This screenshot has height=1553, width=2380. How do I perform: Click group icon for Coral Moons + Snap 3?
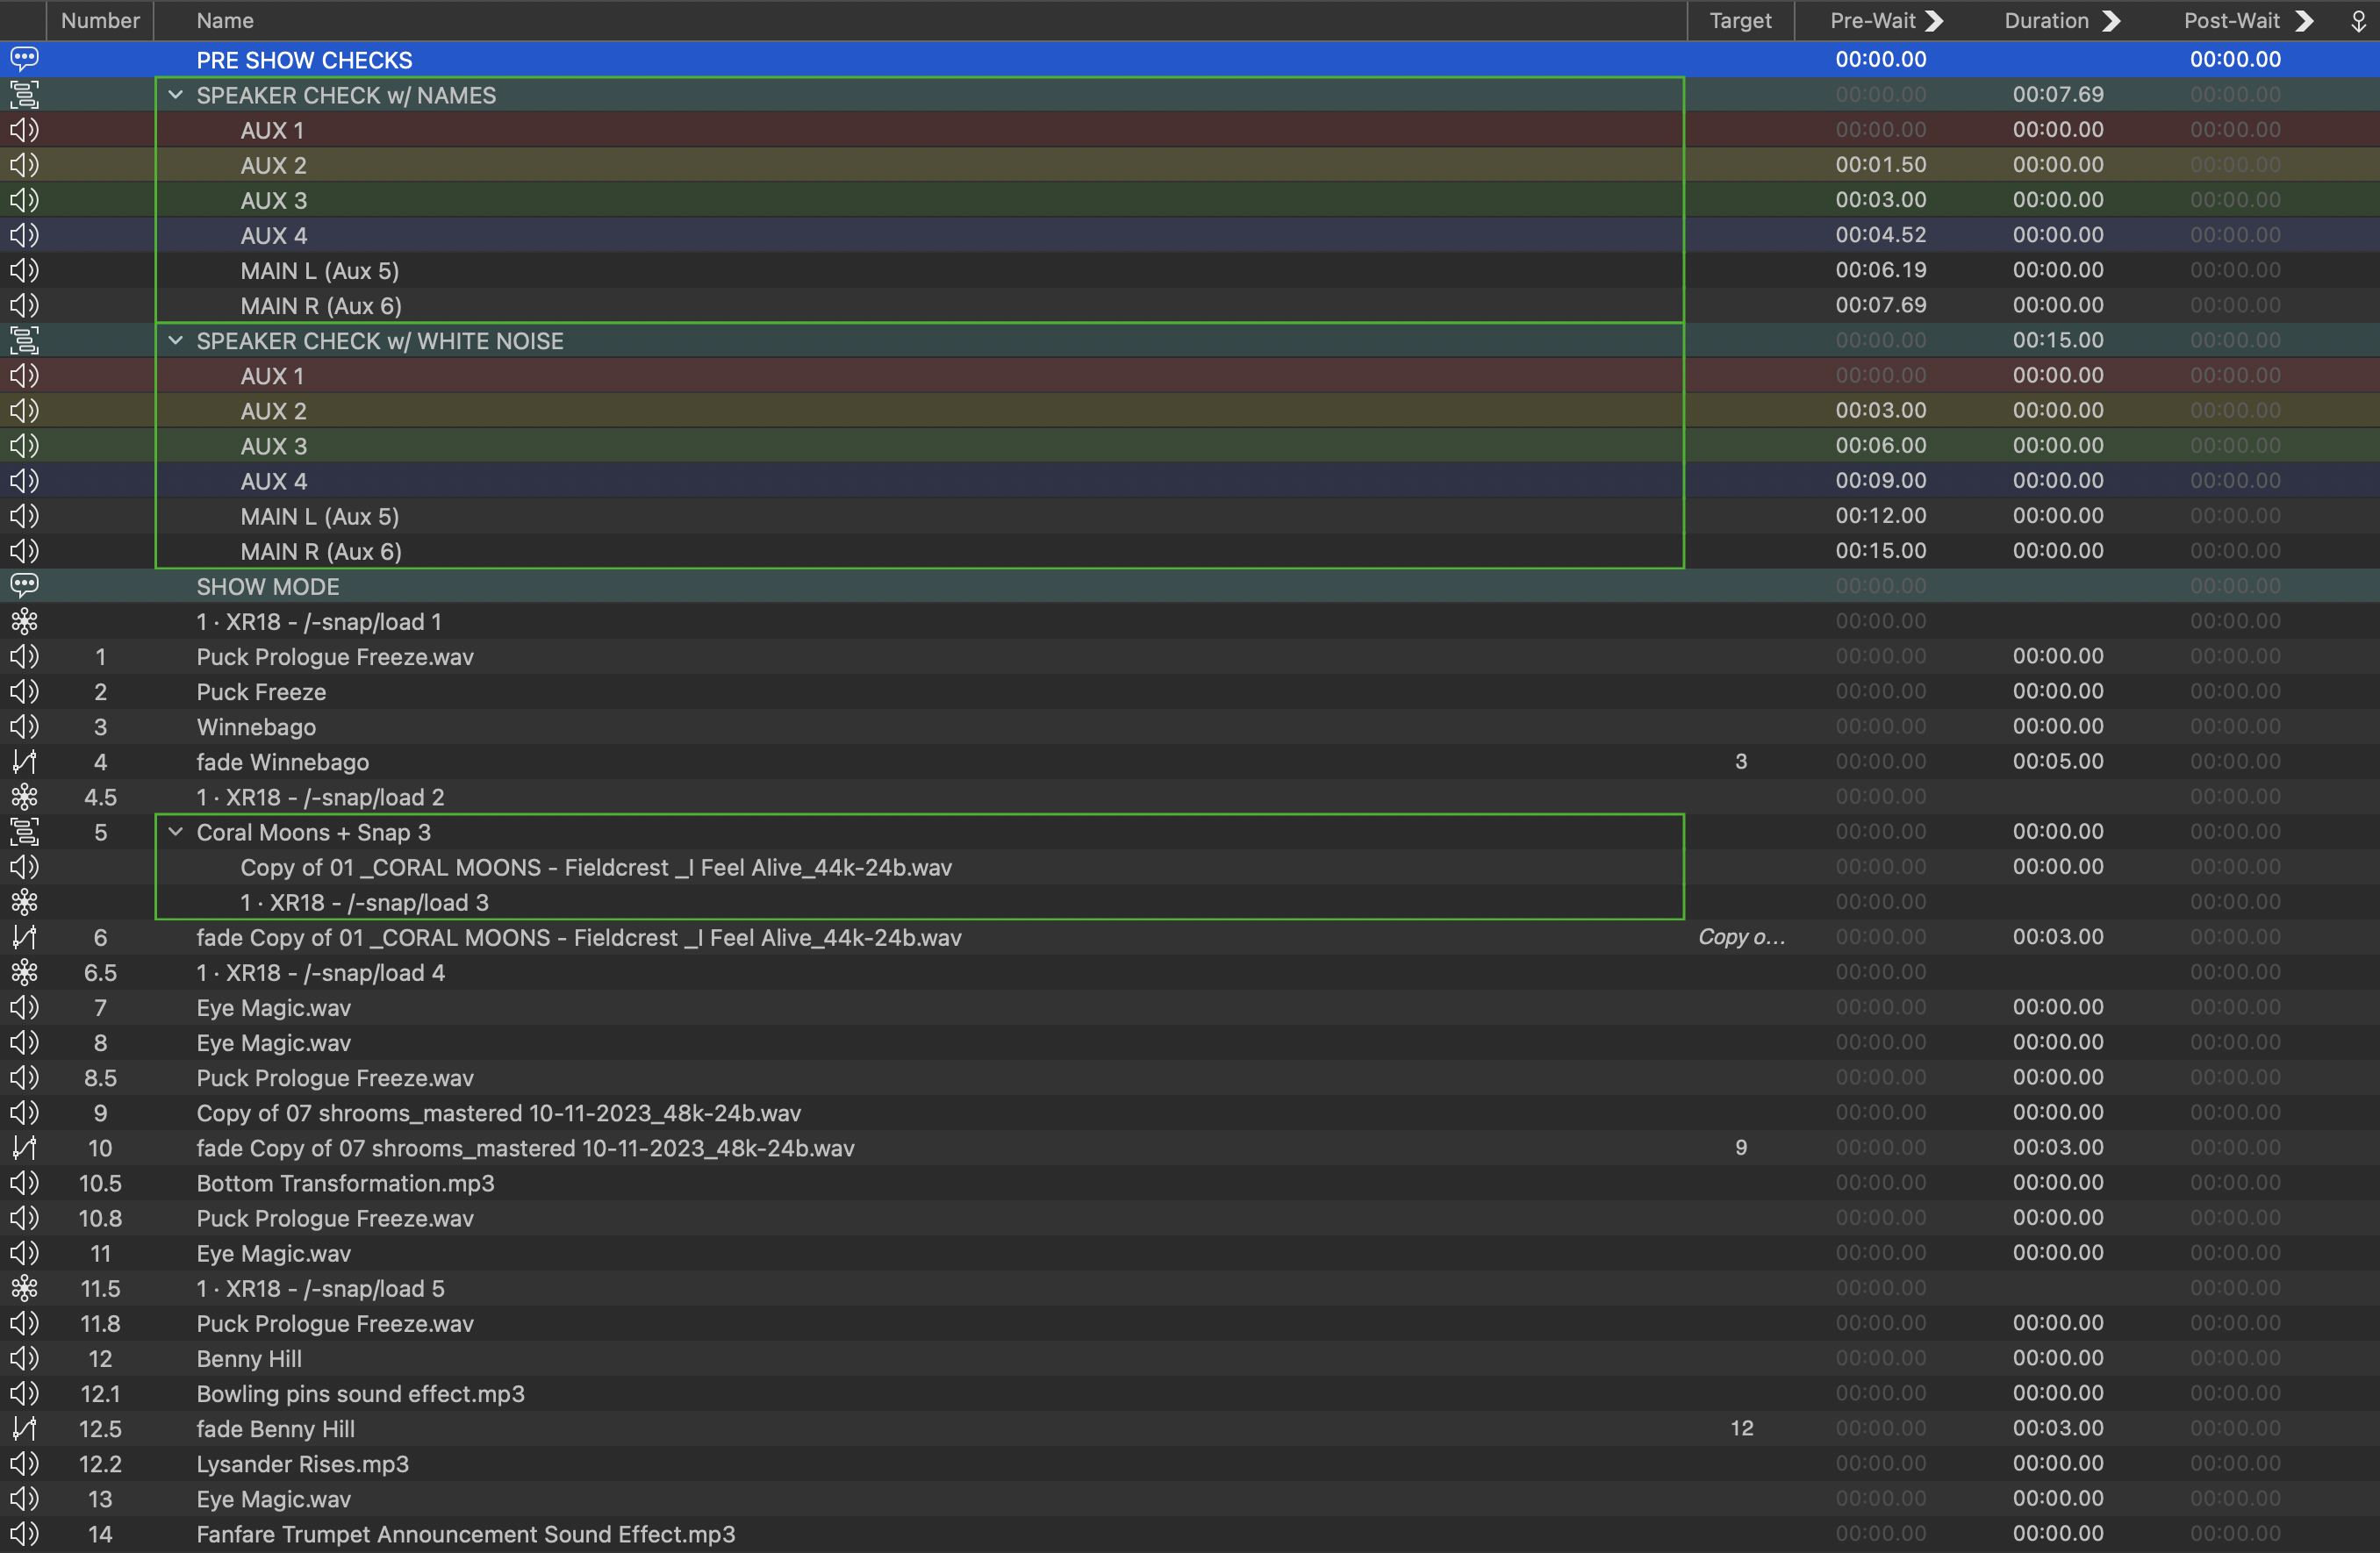24,832
